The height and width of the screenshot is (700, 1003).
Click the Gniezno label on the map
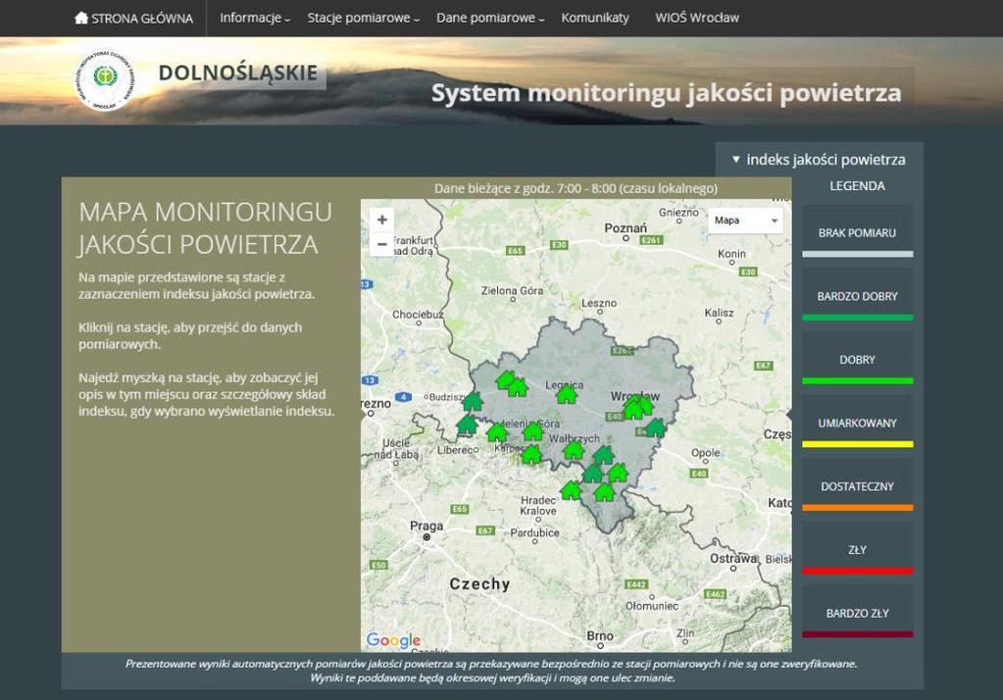(x=678, y=212)
